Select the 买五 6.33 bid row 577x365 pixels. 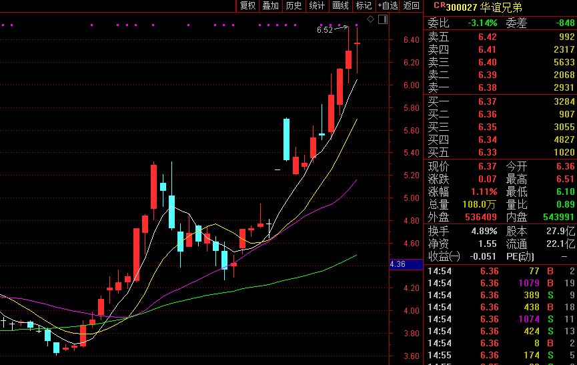click(x=500, y=152)
